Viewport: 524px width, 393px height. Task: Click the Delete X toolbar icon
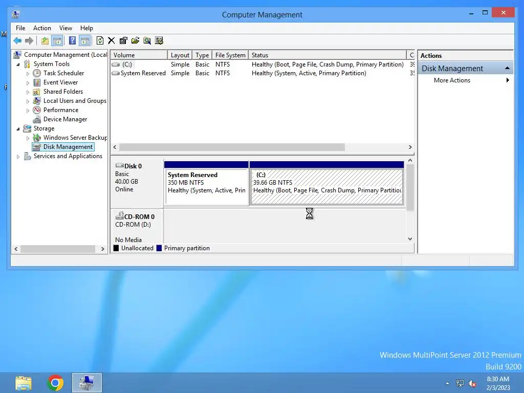click(x=111, y=41)
